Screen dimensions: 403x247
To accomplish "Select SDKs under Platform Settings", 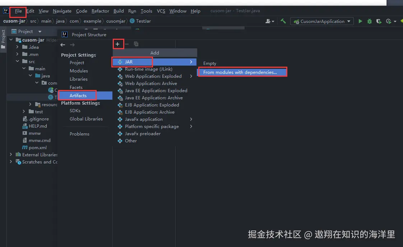I will 75,110.
